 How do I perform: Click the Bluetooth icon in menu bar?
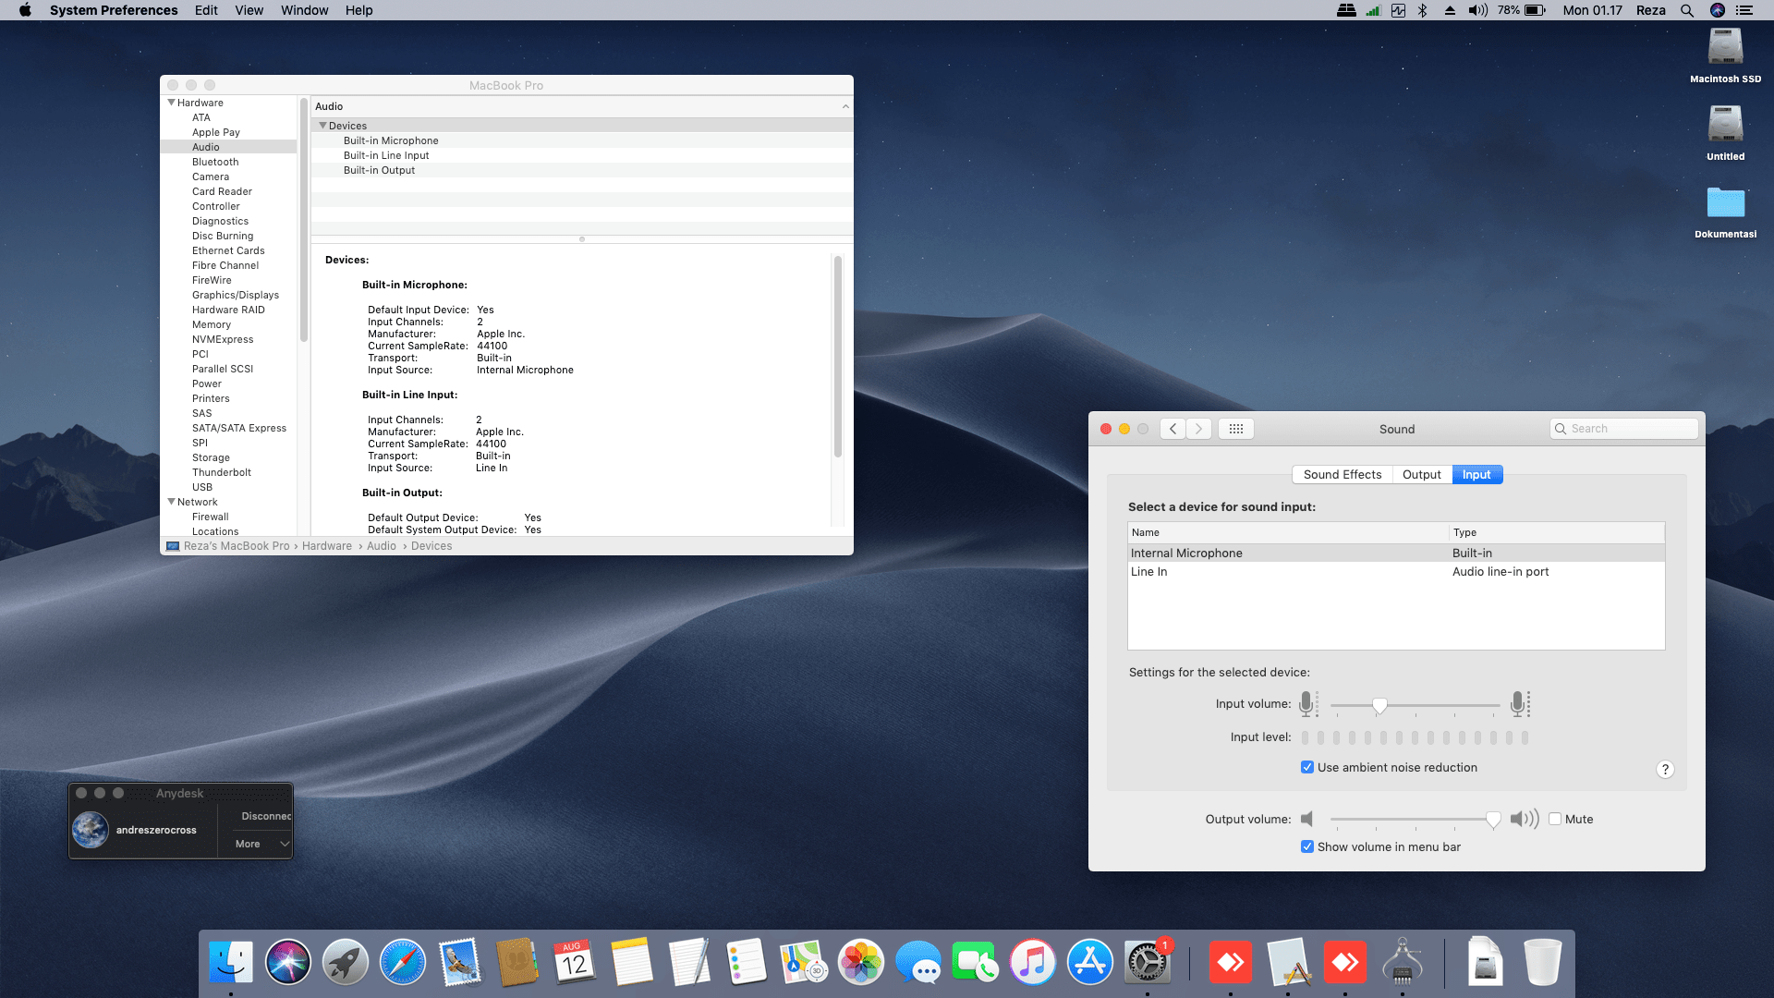click(1423, 10)
